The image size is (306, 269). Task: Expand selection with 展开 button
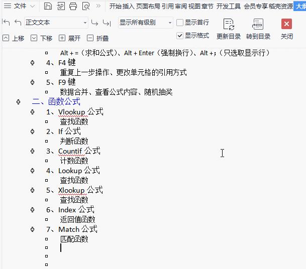(x=70, y=38)
